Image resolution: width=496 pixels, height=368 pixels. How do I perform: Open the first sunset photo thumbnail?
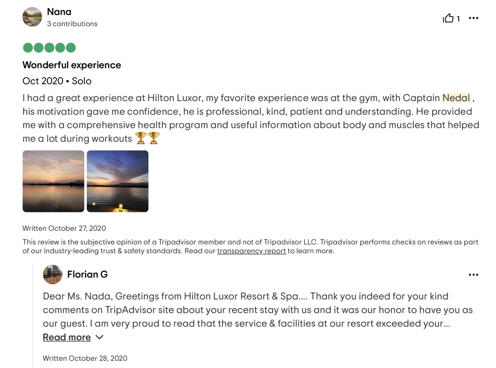54,181
